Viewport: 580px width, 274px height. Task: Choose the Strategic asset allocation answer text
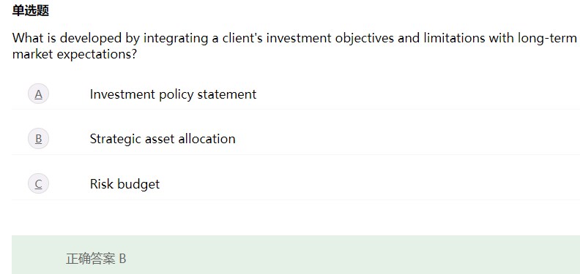(163, 139)
